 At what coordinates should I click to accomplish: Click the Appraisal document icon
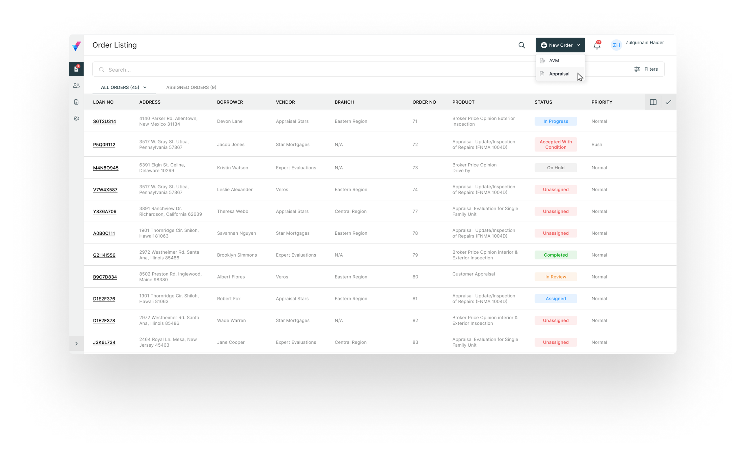coord(542,74)
